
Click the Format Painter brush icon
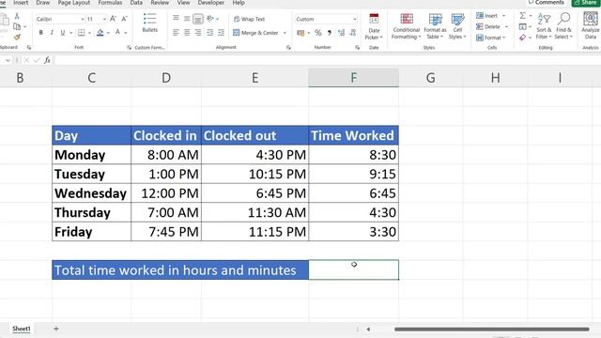pos(17,37)
